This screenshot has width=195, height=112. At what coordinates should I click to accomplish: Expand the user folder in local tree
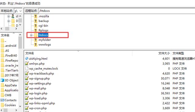[9, 16]
